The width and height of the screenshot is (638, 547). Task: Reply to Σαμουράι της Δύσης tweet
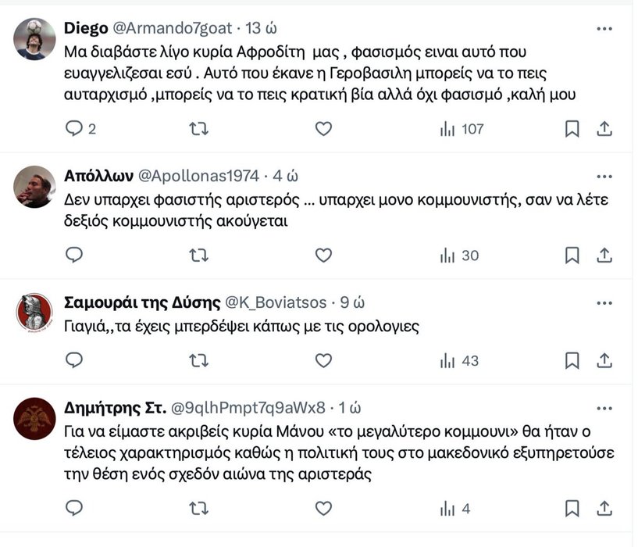coord(74,360)
